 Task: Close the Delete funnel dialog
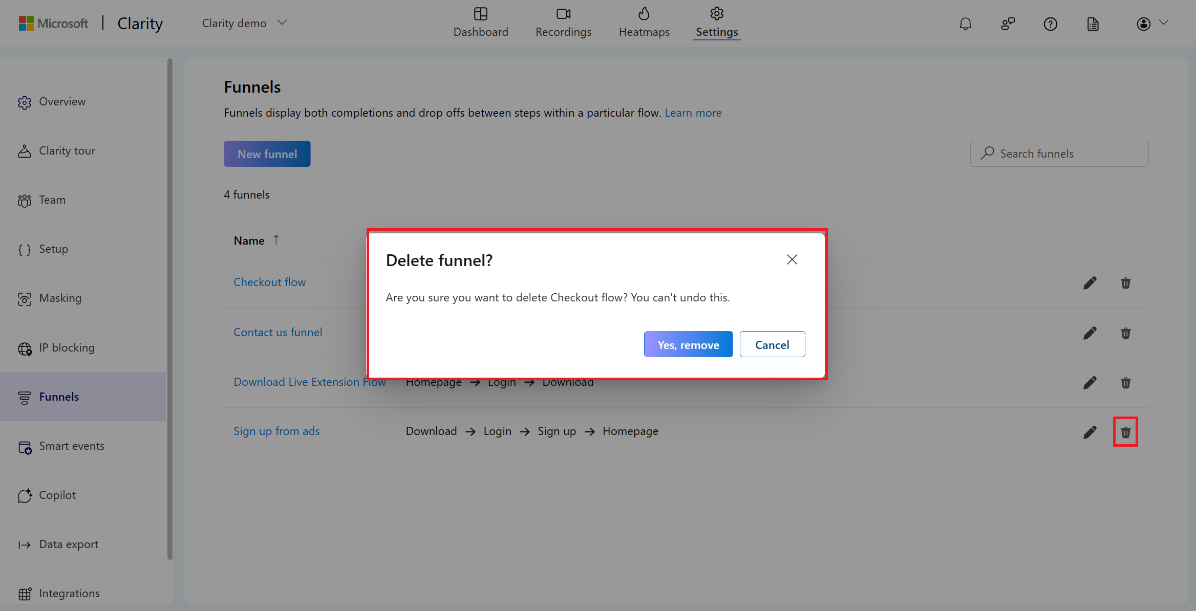792,259
